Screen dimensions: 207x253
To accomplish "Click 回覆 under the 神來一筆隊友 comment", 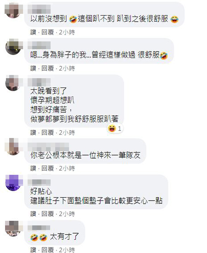I will [47, 168].
